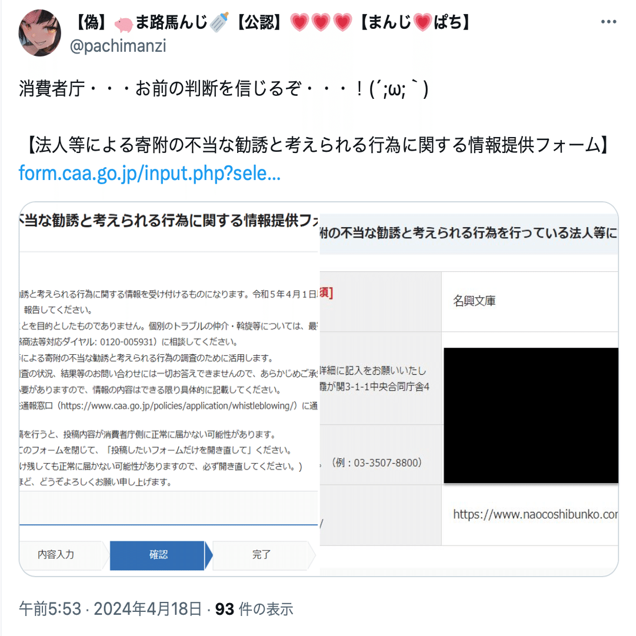Click the 名興文庫 input field

530,301
